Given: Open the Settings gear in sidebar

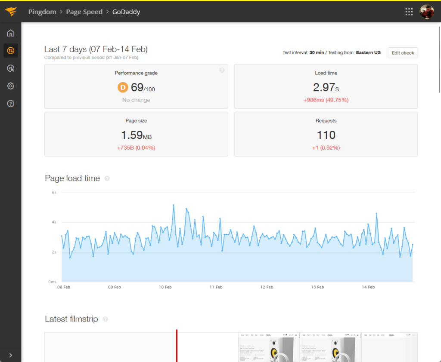Looking at the screenshot, I should (10, 86).
